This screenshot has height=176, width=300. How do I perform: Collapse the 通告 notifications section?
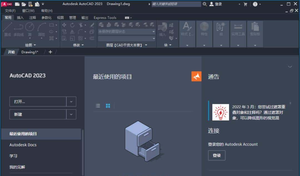click(290, 67)
